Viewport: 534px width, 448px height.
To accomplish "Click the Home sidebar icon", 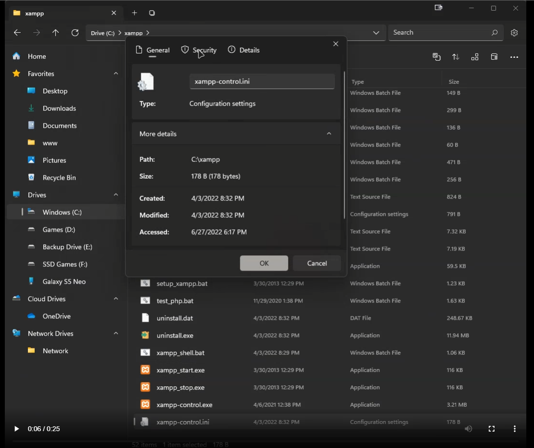I will (x=16, y=56).
